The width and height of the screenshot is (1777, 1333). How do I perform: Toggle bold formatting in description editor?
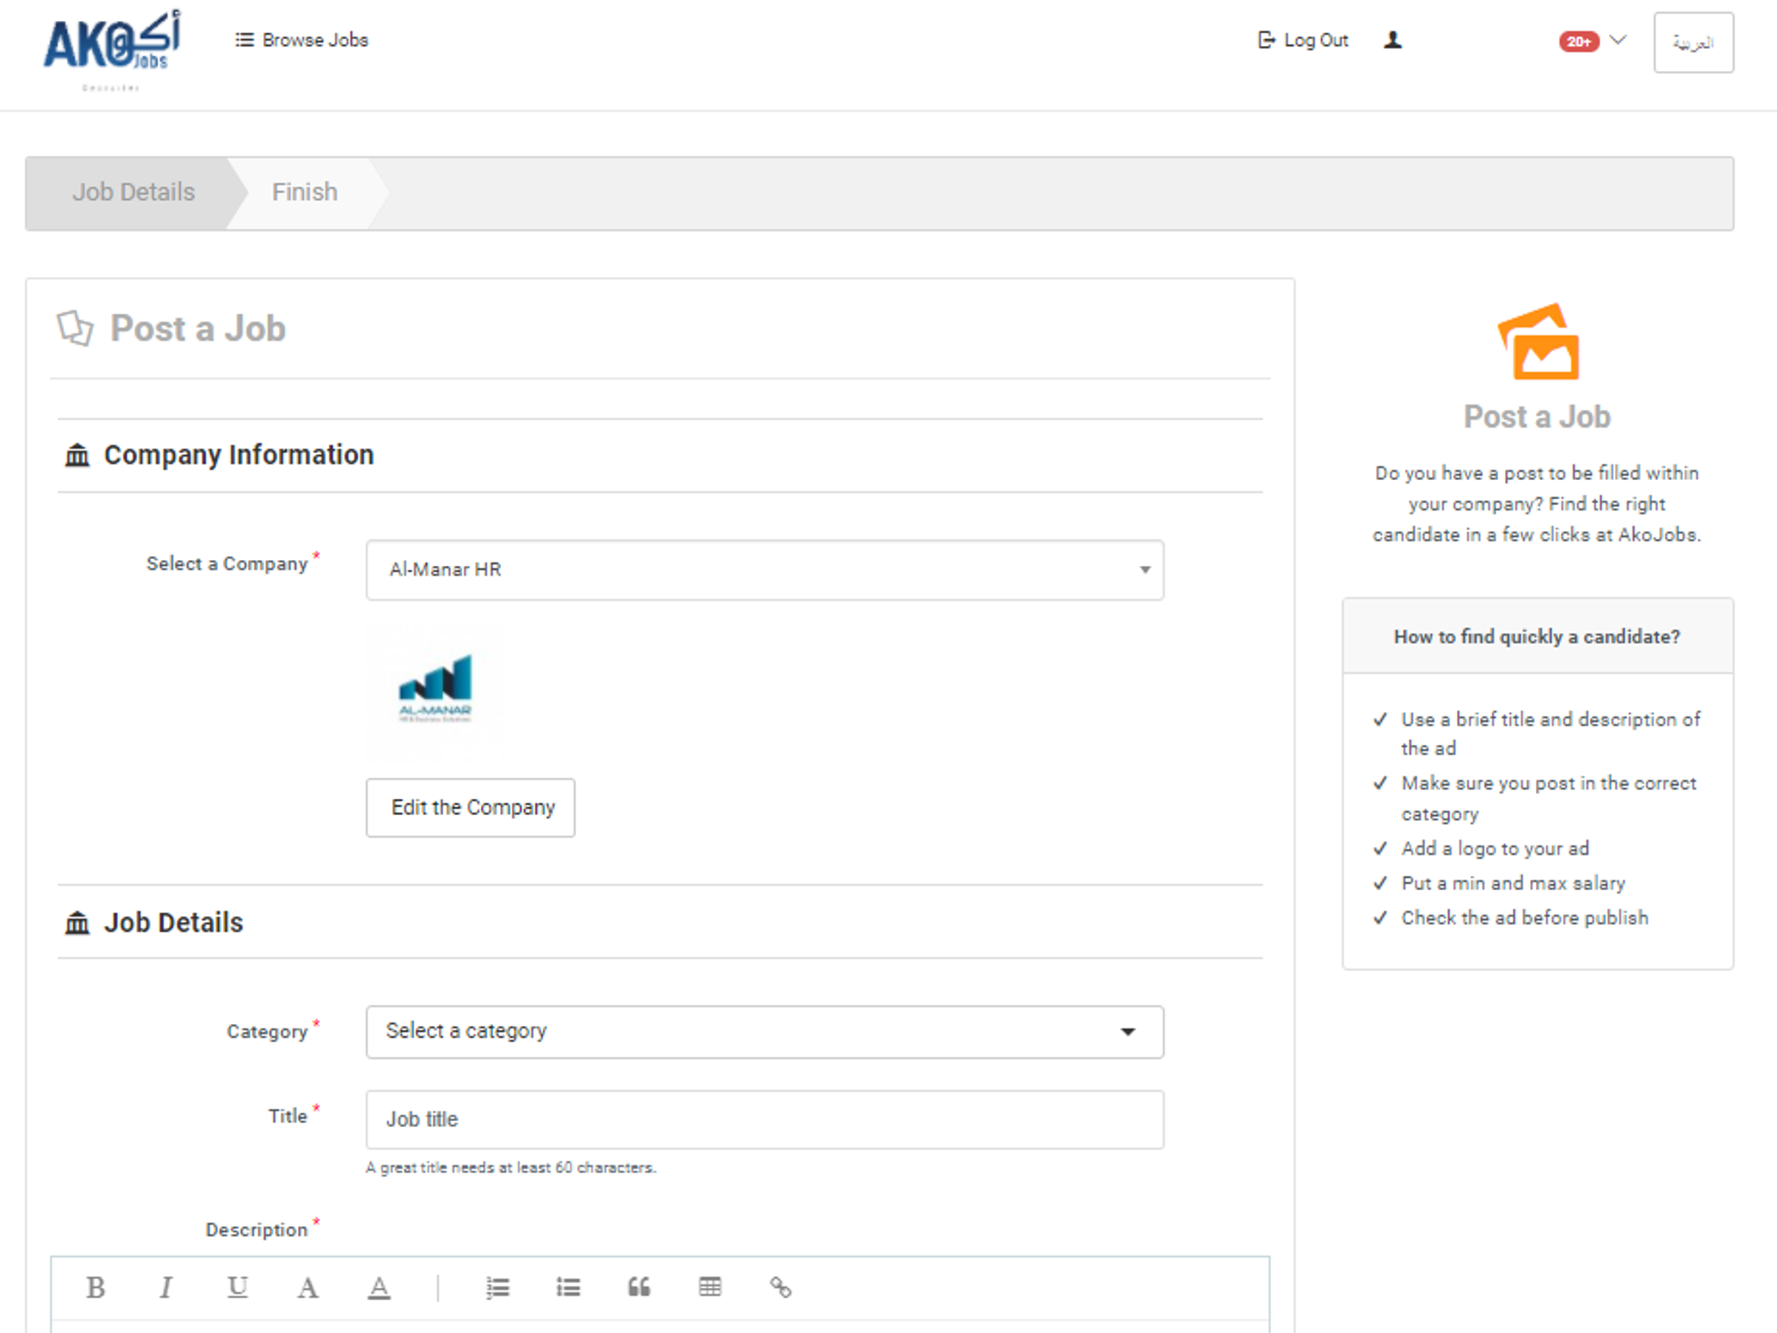tap(96, 1287)
